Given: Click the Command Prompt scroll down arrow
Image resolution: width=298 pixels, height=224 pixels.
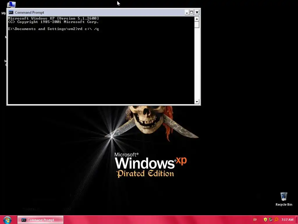Looking at the screenshot, I should click(x=197, y=101).
